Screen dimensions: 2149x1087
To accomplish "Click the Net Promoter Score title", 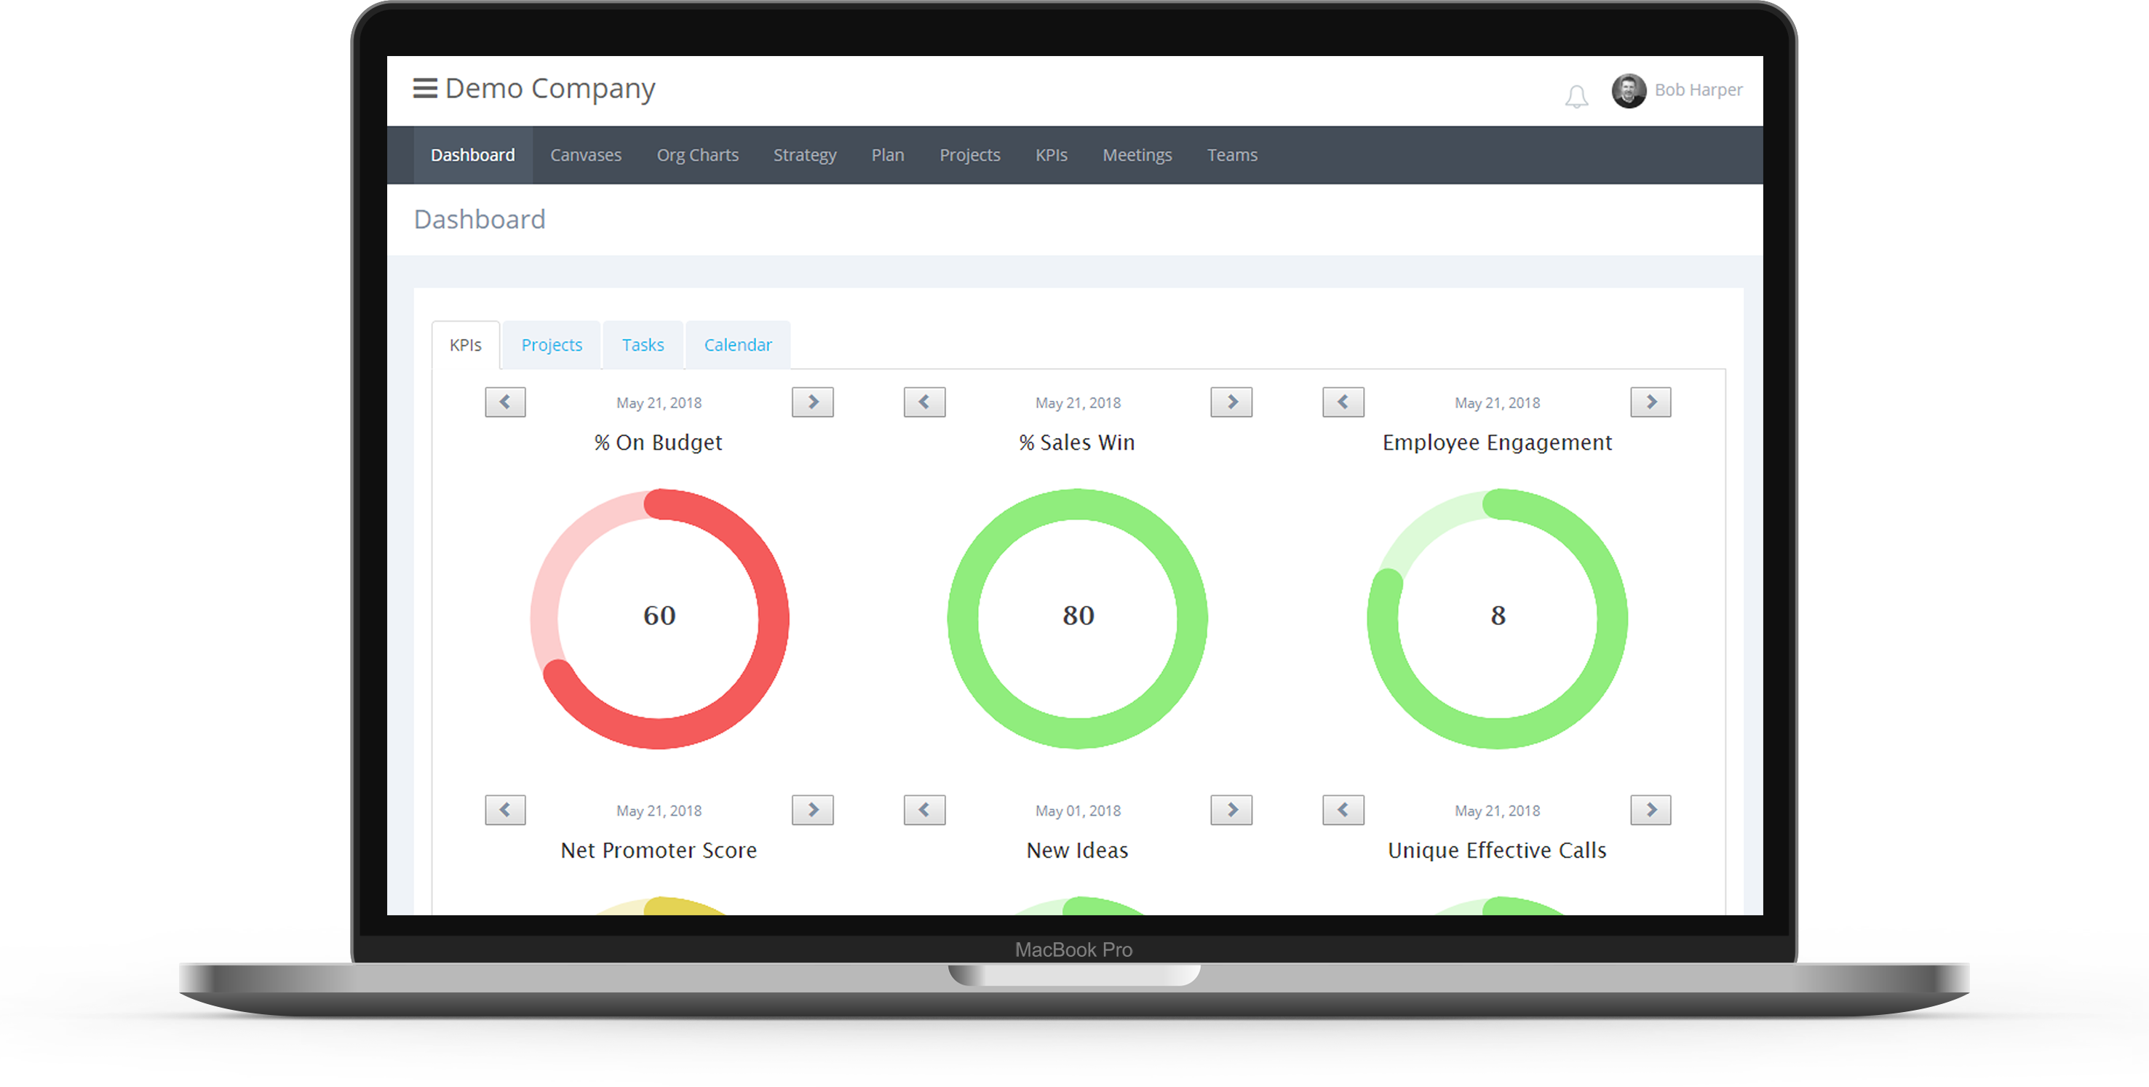I will click(x=658, y=851).
